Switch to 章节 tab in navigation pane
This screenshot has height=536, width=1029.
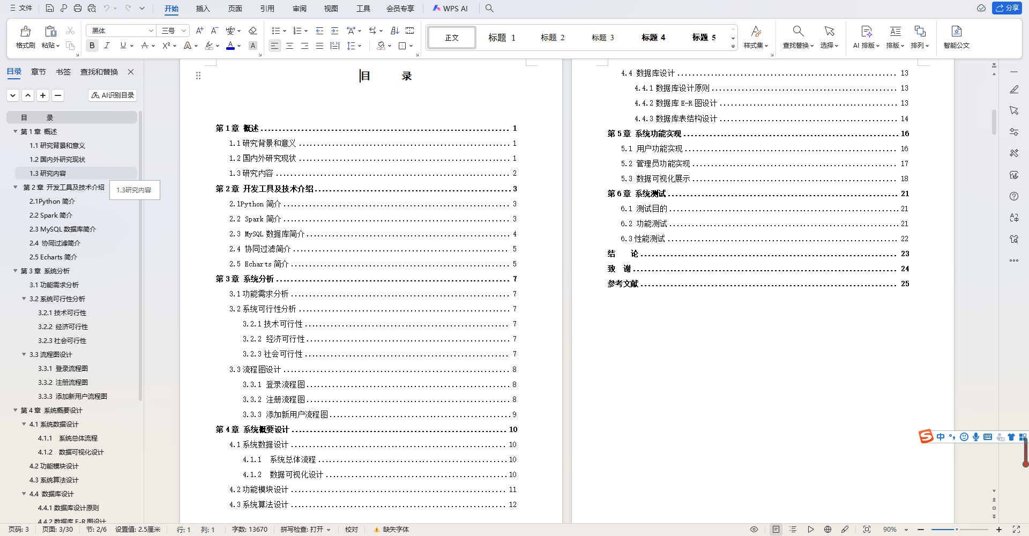coord(39,72)
